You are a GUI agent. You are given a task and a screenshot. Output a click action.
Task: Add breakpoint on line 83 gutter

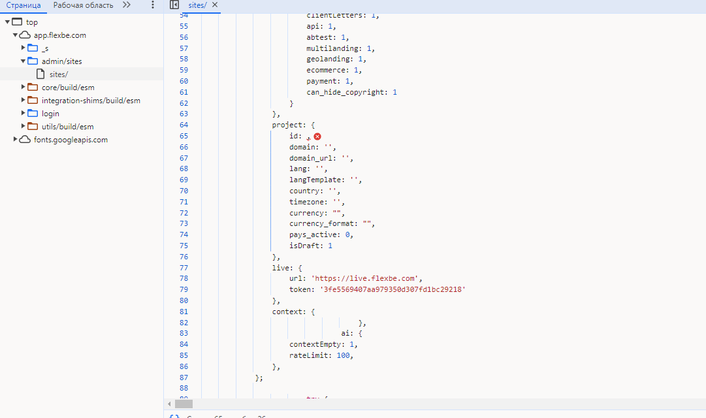tap(183, 334)
